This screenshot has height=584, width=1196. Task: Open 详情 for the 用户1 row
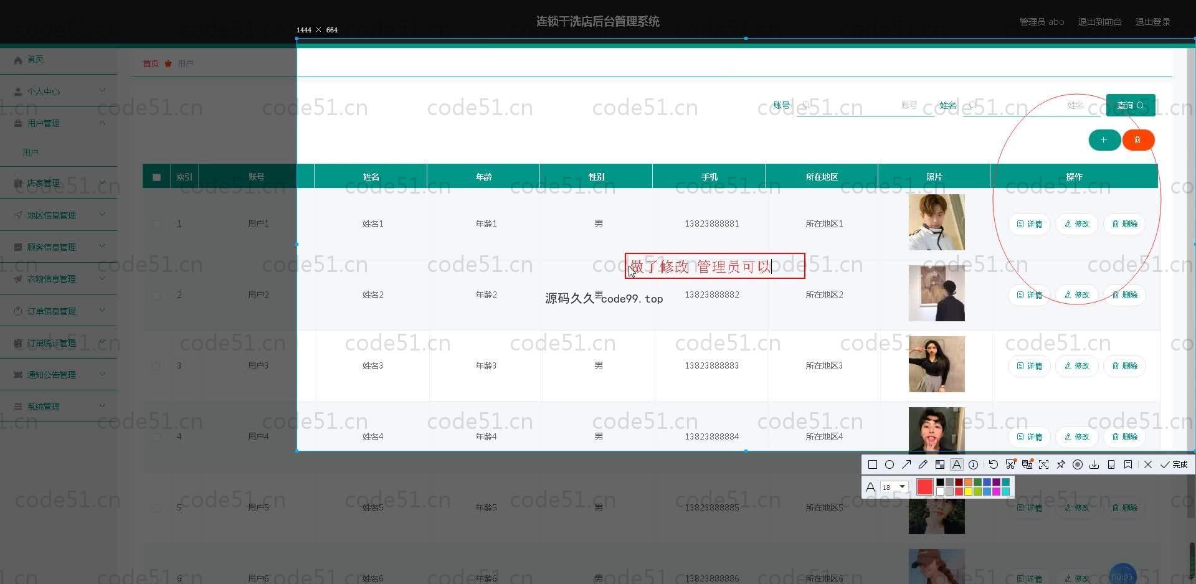coord(1029,224)
